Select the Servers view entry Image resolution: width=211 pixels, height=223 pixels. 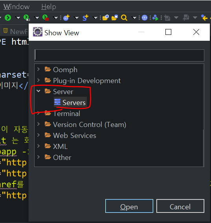[70, 102]
